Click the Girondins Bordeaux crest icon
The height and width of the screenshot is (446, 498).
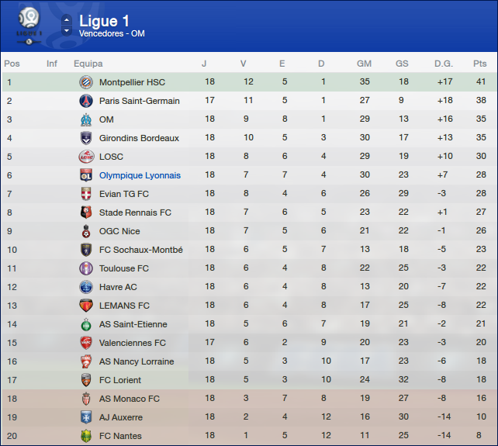85,138
